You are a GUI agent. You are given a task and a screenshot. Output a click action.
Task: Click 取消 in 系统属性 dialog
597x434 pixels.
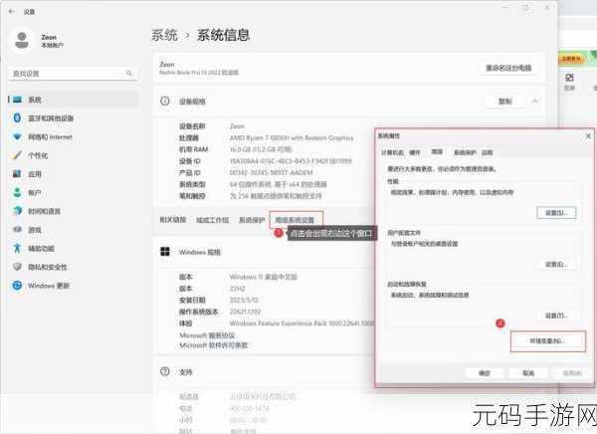point(528,373)
